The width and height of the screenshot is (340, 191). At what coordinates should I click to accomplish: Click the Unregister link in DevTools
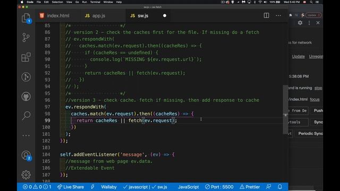[x=316, y=56]
